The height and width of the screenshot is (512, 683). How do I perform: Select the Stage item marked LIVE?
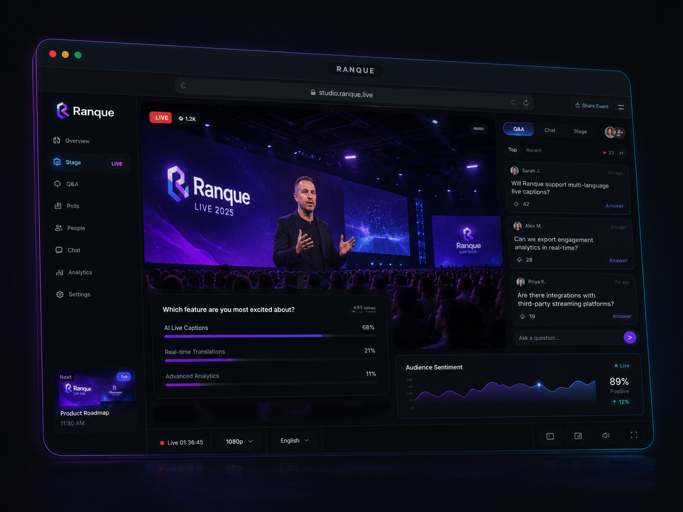pos(89,163)
